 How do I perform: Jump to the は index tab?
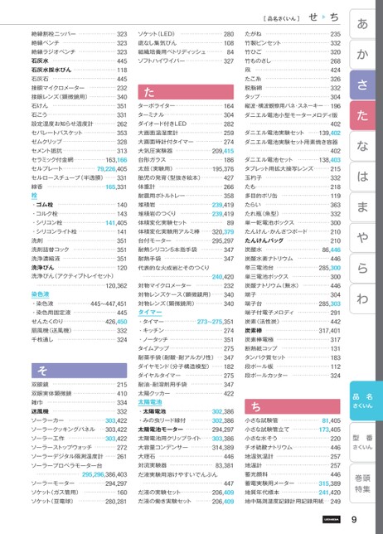[x=362, y=177]
